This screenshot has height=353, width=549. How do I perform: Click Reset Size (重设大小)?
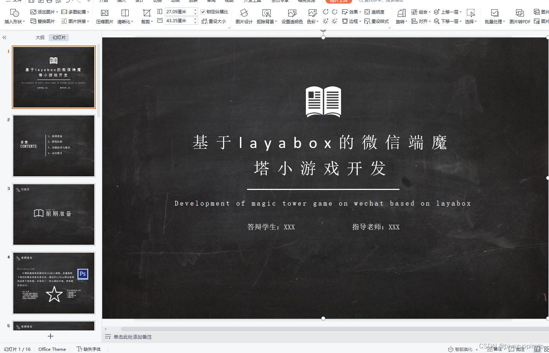click(x=214, y=22)
